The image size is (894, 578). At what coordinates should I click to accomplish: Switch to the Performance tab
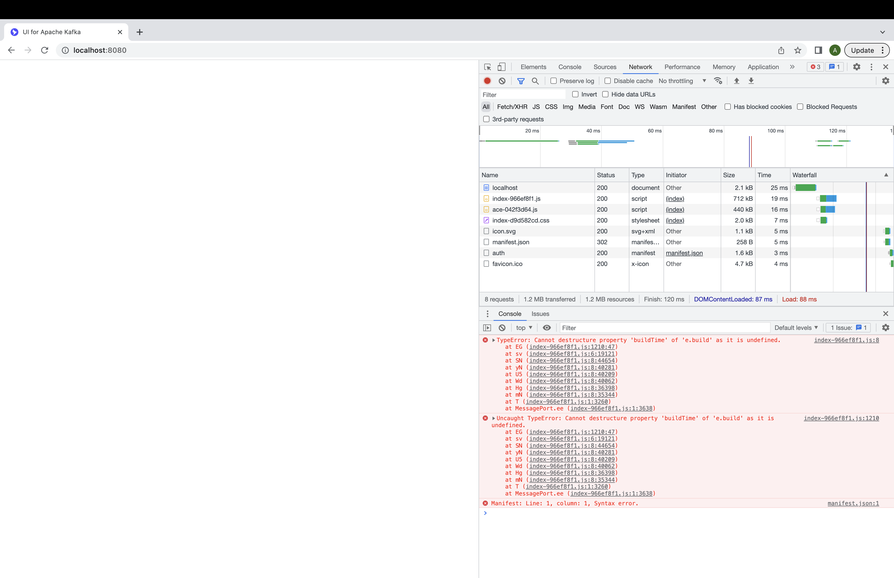[682, 67]
